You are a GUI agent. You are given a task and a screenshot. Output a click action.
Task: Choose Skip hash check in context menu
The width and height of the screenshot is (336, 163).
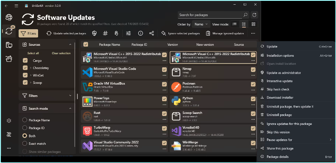tap(296, 89)
